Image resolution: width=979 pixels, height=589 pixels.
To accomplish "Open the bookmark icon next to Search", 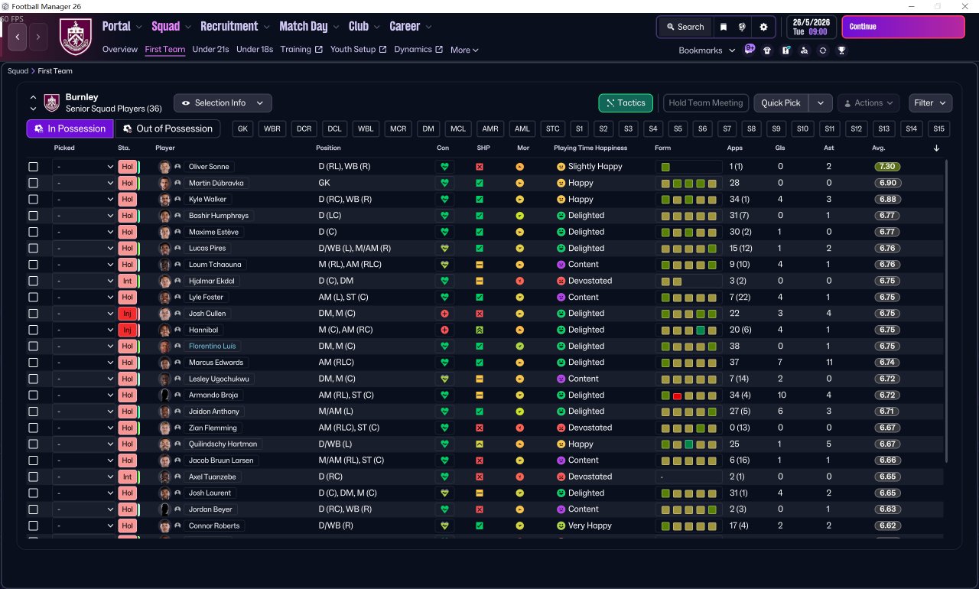I will pos(724,27).
